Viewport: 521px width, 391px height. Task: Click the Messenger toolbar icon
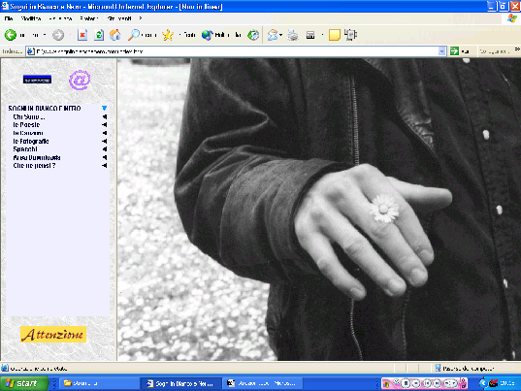350,35
